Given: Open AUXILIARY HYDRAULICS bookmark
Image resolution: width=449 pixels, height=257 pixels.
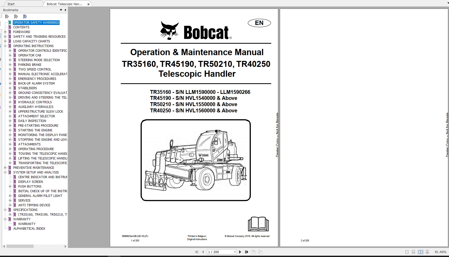Looking at the screenshot, I should [x=36, y=107].
